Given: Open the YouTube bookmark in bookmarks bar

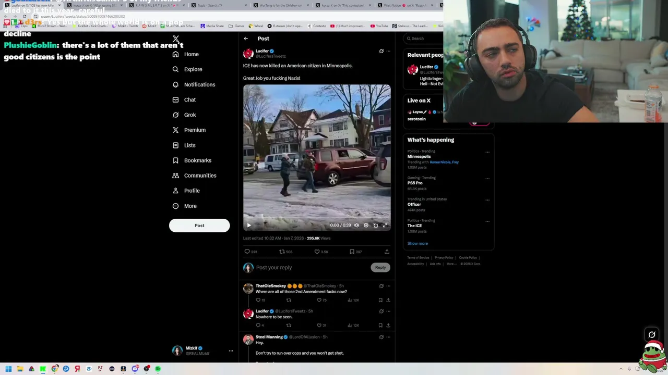Looking at the screenshot, I should click(379, 26).
